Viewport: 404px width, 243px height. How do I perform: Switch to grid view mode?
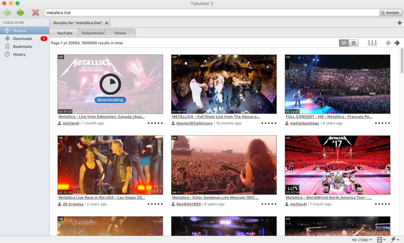point(344,43)
